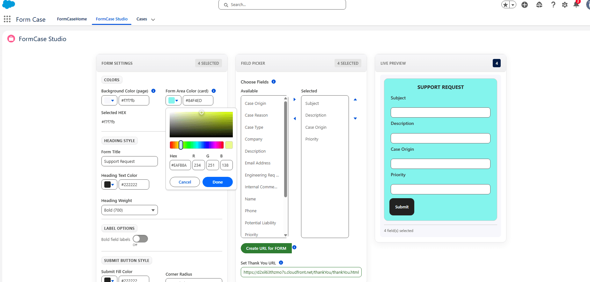Click Create URL for FORM button

point(266,248)
